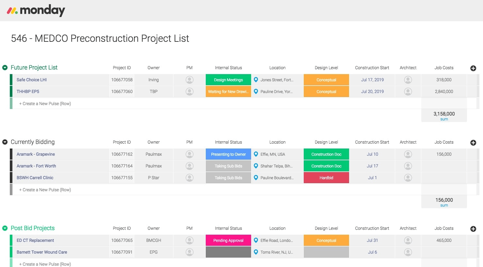Create a new pulse in Currently Bidding
The width and height of the screenshot is (483, 267).
(45, 190)
